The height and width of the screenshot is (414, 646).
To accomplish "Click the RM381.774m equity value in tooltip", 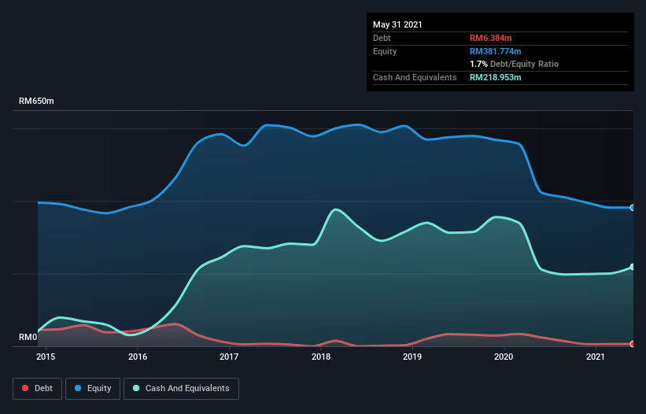I will click(x=495, y=51).
